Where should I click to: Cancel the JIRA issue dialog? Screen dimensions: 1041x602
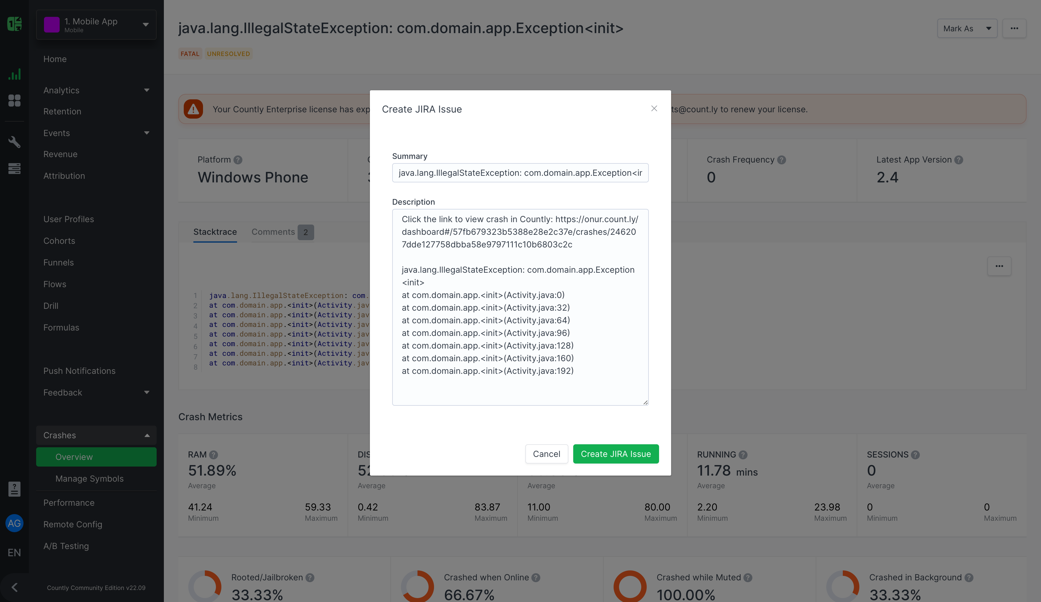point(546,454)
